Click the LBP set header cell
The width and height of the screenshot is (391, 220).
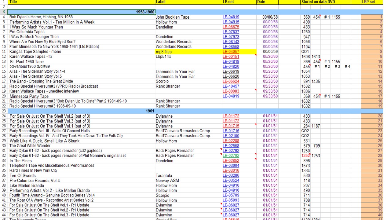pos(371,2)
